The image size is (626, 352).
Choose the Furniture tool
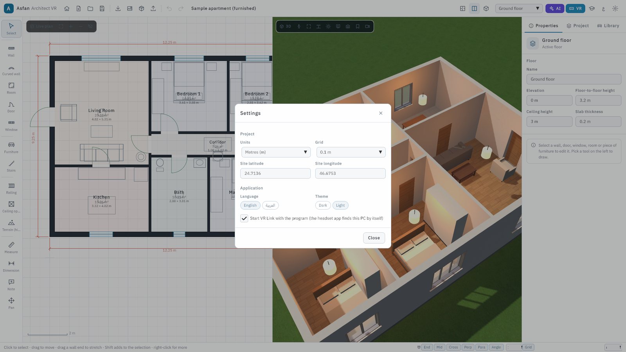[11, 148]
